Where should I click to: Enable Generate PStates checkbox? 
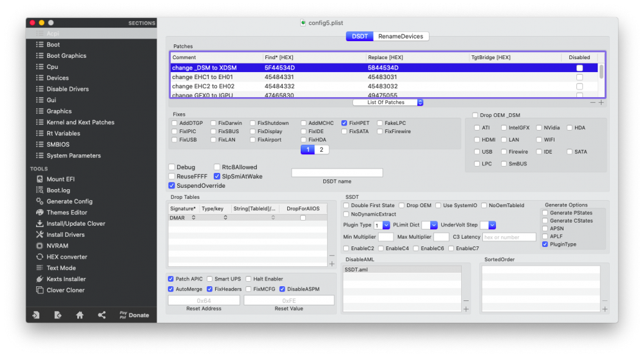[x=545, y=212]
